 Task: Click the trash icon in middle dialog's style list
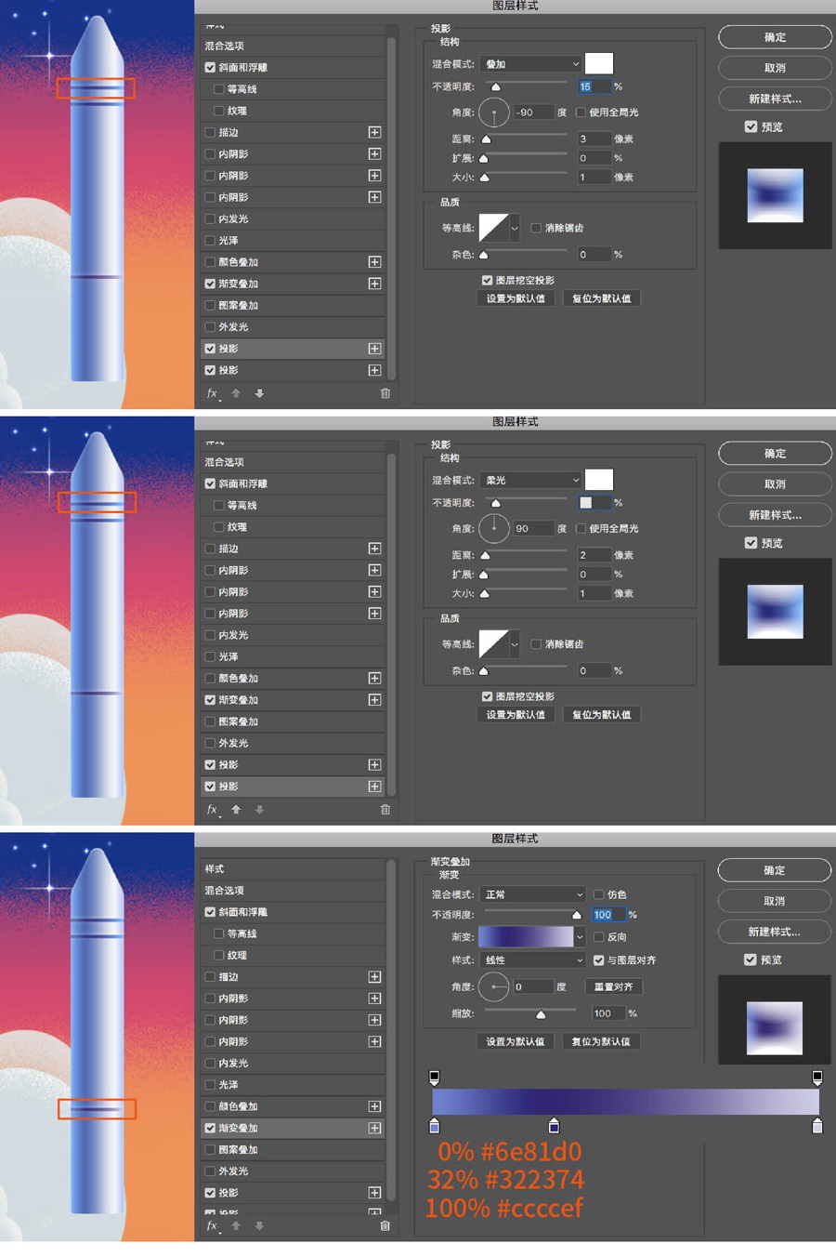(385, 810)
